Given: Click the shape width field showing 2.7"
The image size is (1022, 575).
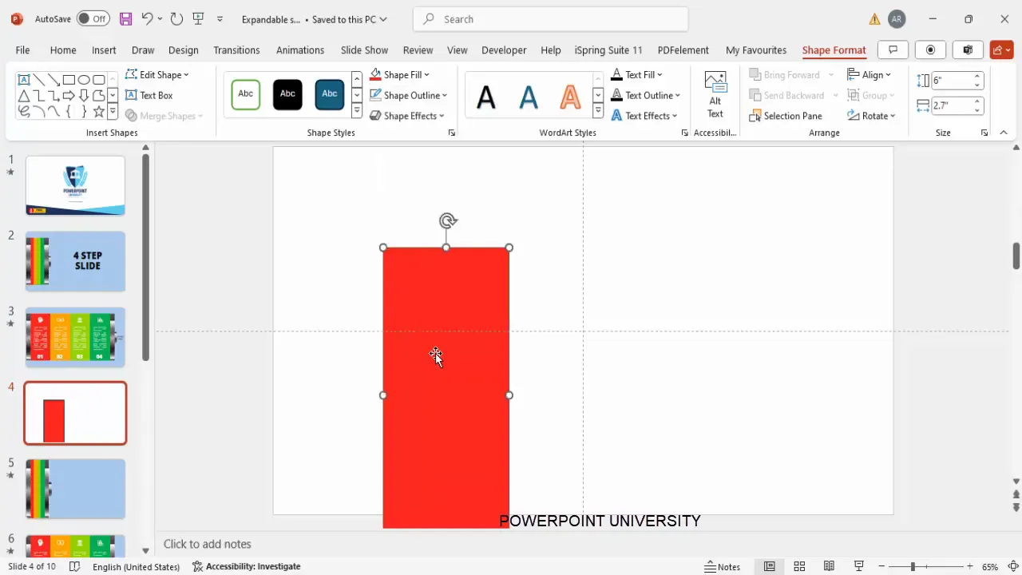Looking at the screenshot, I should pos(951,105).
